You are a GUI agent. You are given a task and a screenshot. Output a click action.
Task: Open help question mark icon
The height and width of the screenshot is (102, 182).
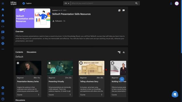(3, 99)
